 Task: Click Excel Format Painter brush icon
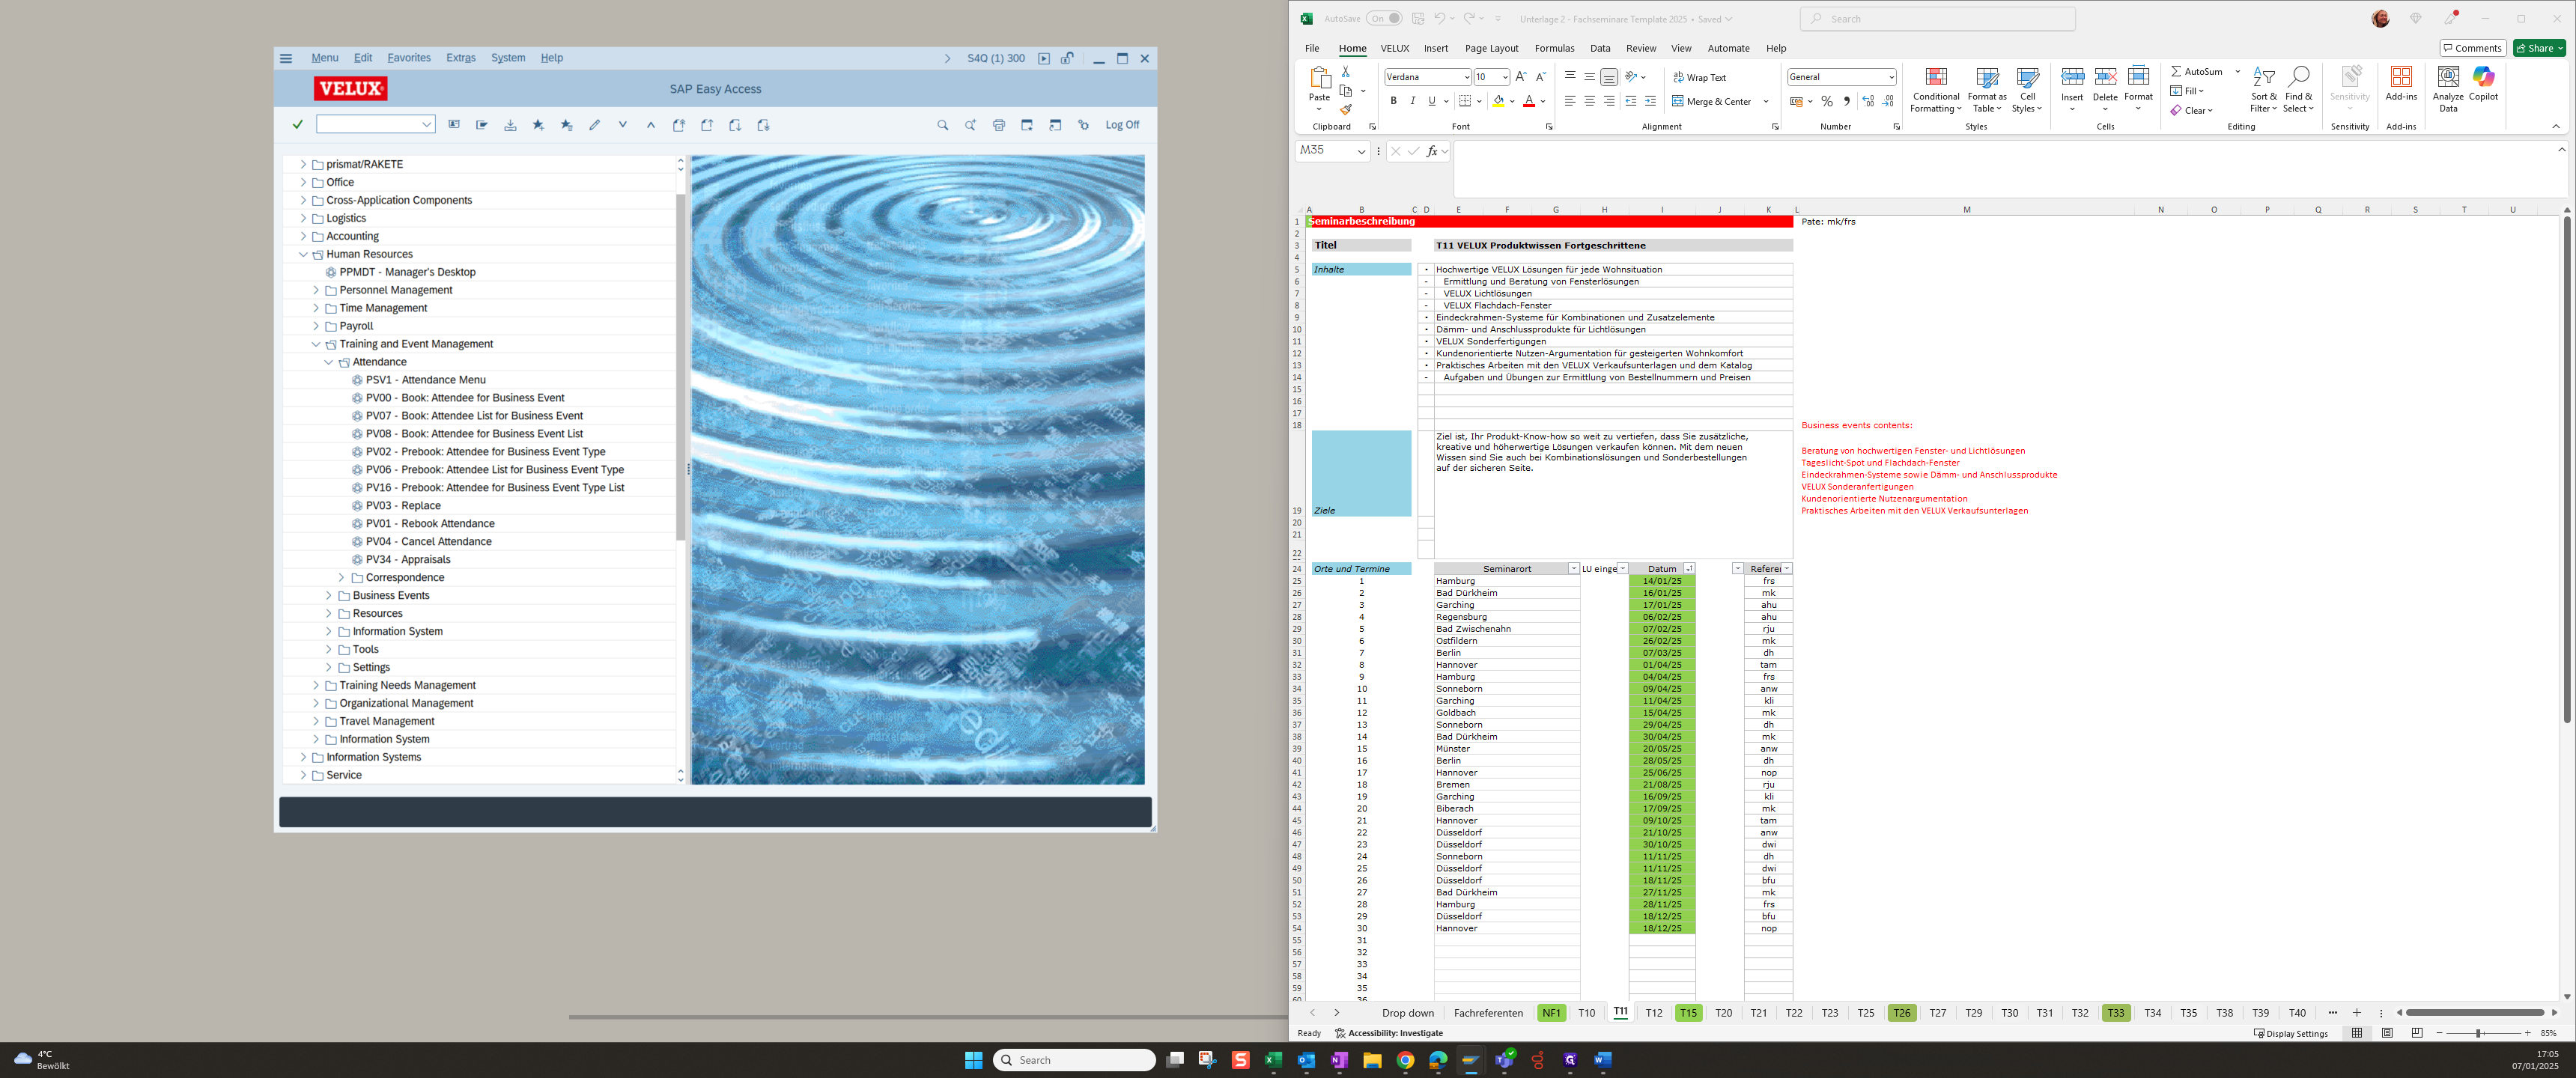click(1346, 109)
